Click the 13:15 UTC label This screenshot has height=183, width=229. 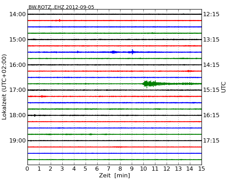tap(211, 39)
